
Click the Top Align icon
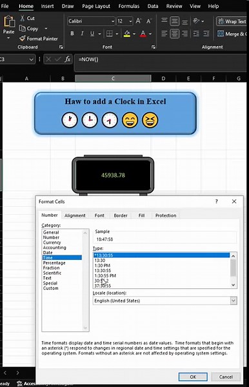point(164,21)
